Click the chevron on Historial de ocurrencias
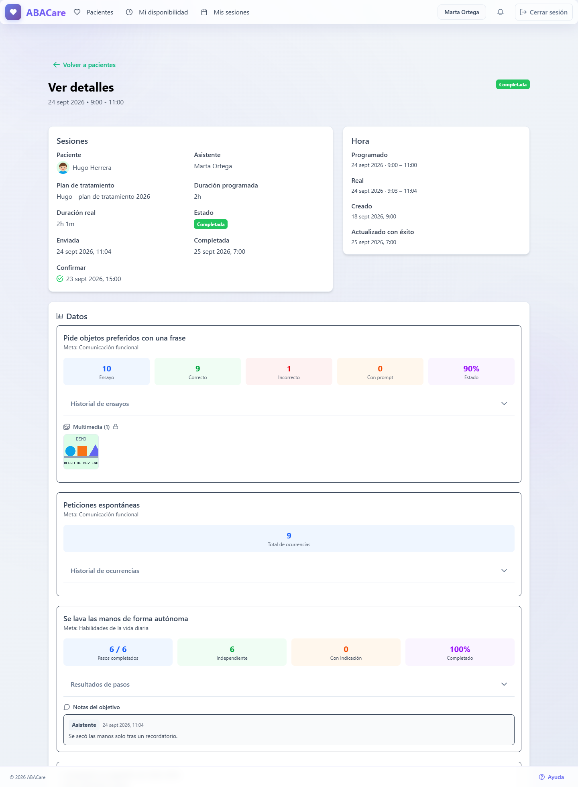This screenshot has width=578, height=787. tap(504, 571)
